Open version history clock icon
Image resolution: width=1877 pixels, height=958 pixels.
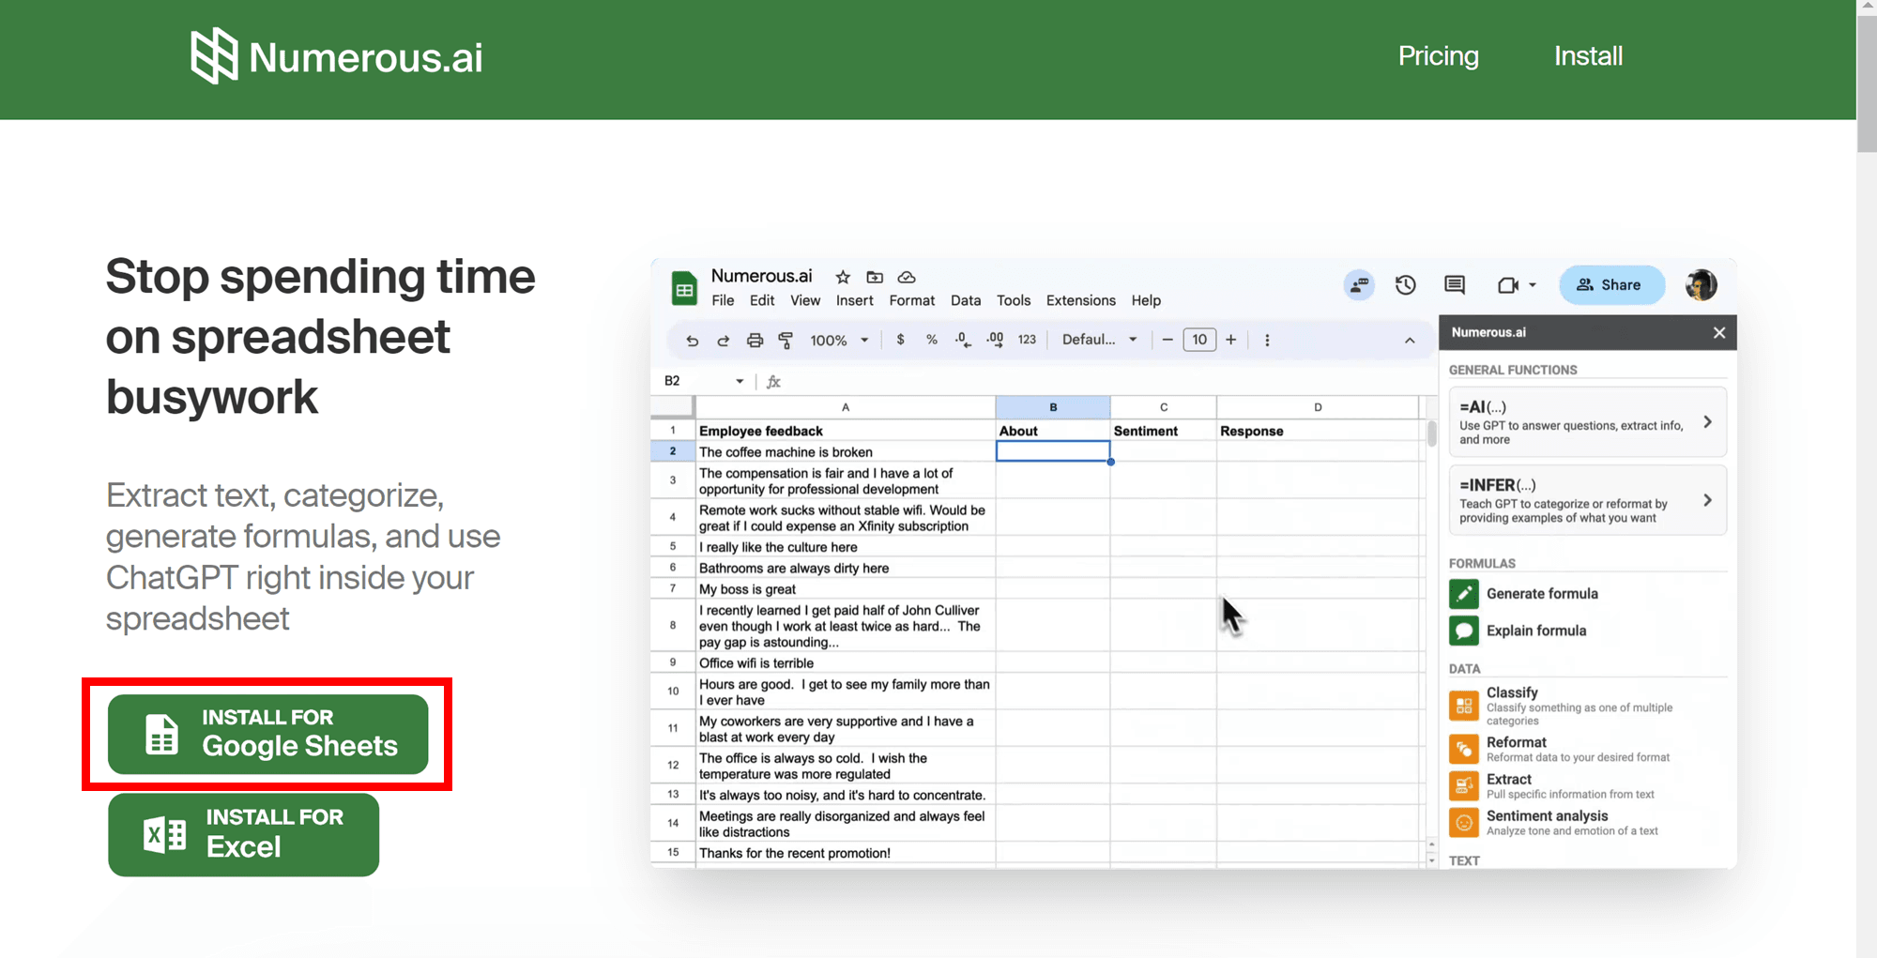pyautogui.click(x=1405, y=285)
